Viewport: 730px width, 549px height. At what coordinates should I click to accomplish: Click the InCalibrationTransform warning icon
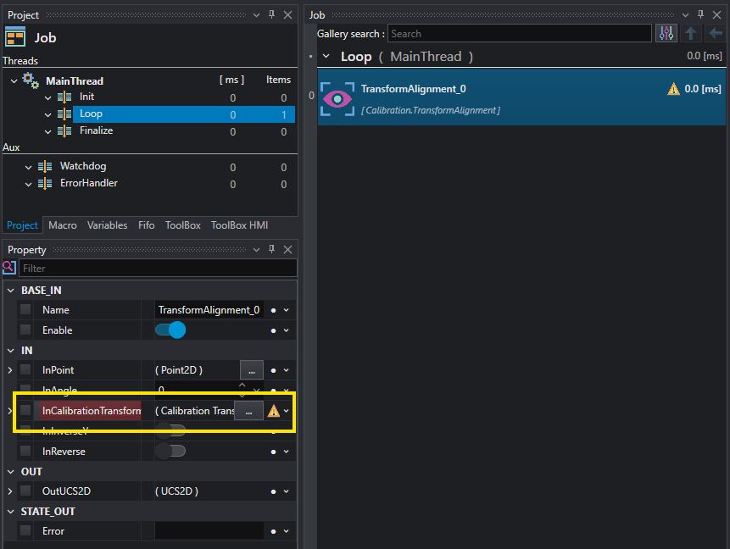[273, 411]
